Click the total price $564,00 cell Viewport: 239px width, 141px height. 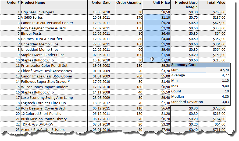click(212, 49)
